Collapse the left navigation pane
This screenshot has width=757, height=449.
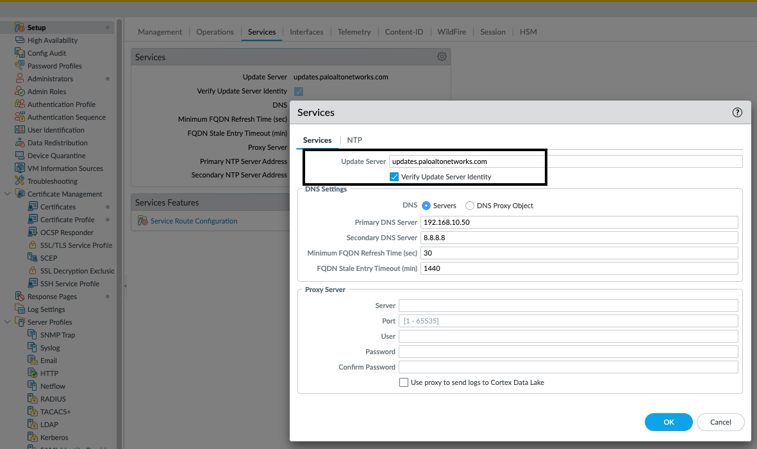126,285
